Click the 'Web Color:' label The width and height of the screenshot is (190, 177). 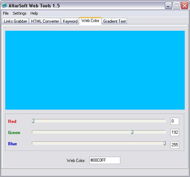pyautogui.click(x=76, y=161)
